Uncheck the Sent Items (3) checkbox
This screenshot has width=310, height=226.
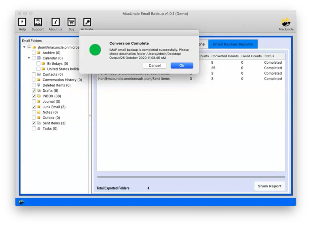34,123
